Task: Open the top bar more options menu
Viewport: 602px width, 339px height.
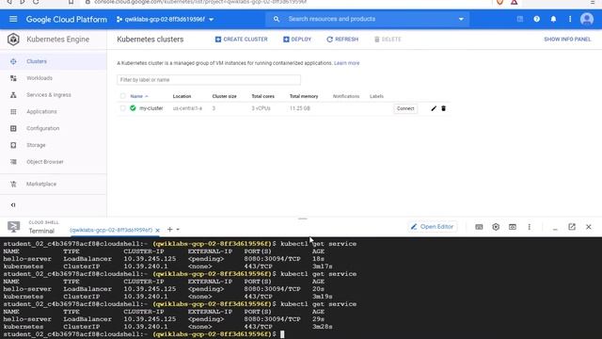Action: coord(570,19)
